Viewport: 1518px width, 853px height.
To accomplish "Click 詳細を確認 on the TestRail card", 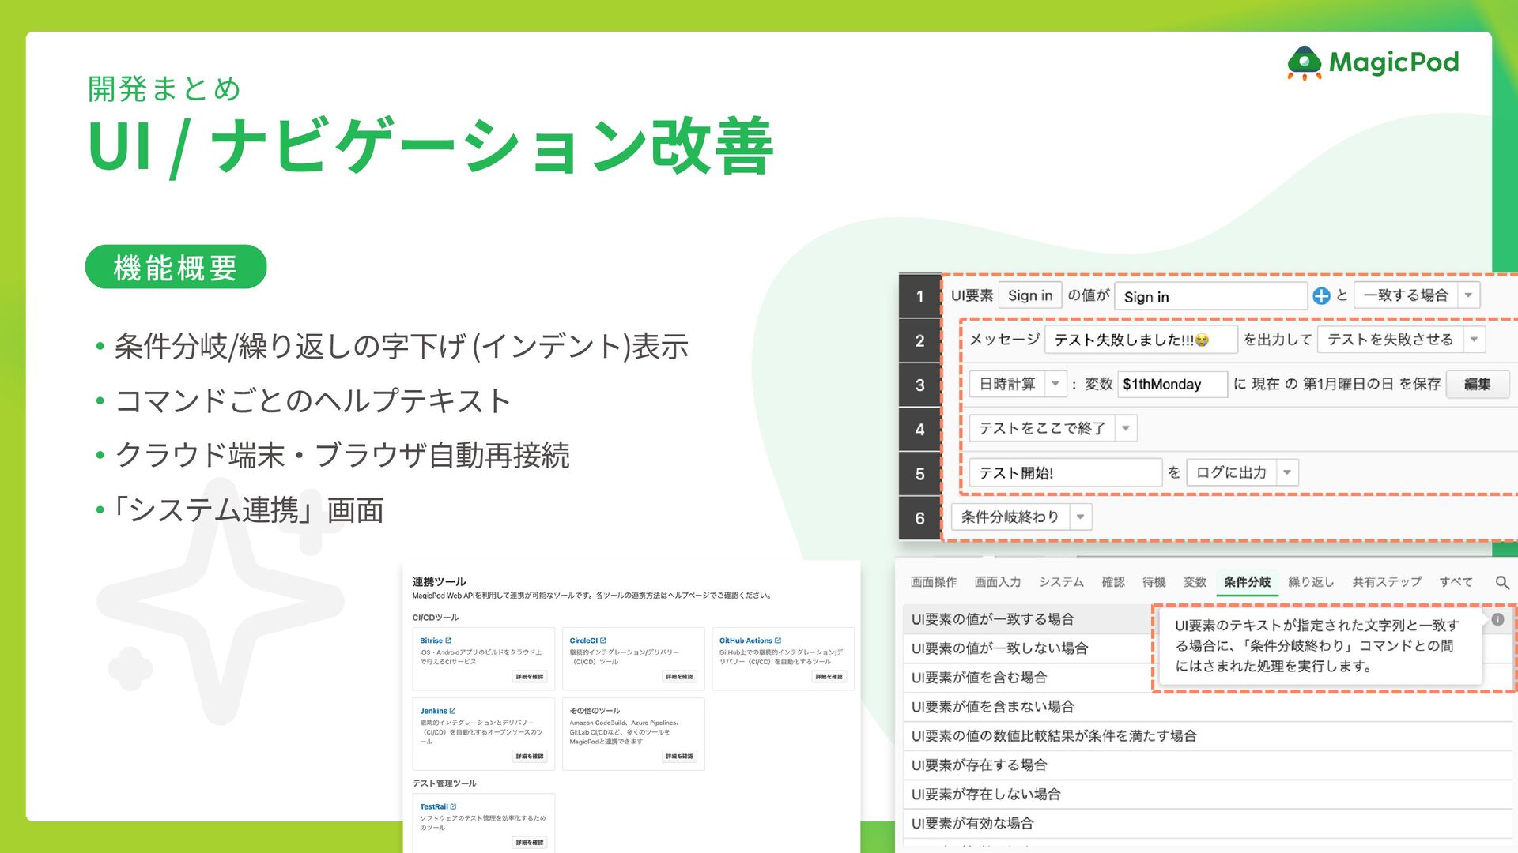I will tap(529, 843).
